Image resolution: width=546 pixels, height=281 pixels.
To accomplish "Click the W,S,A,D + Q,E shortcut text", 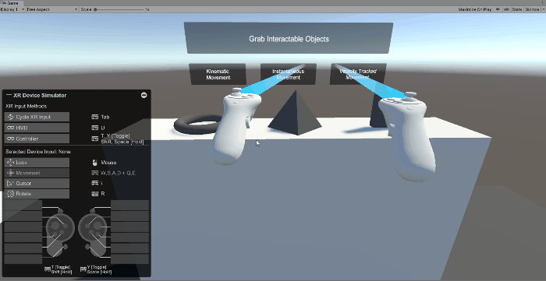I will (x=119, y=173).
